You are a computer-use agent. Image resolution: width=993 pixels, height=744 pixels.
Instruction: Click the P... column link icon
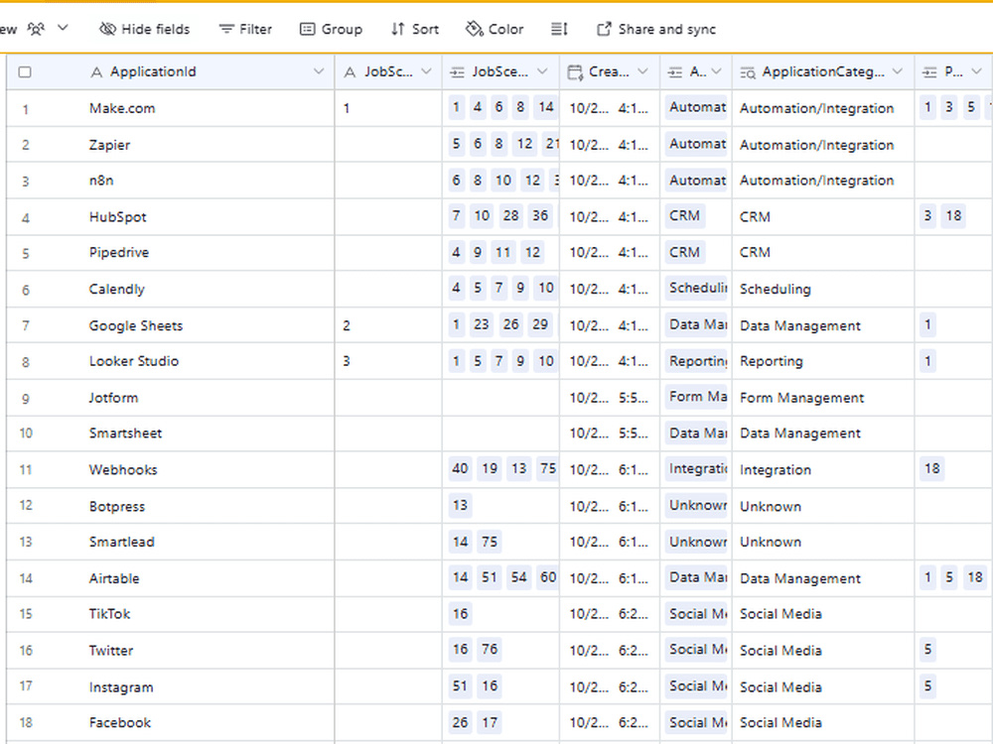tap(929, 73)
